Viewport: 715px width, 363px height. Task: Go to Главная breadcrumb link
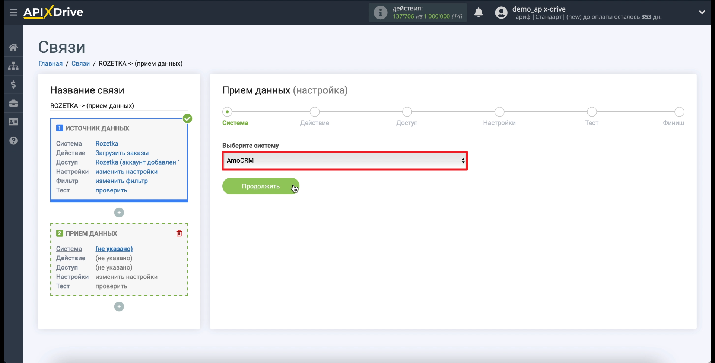pos(51,63)
